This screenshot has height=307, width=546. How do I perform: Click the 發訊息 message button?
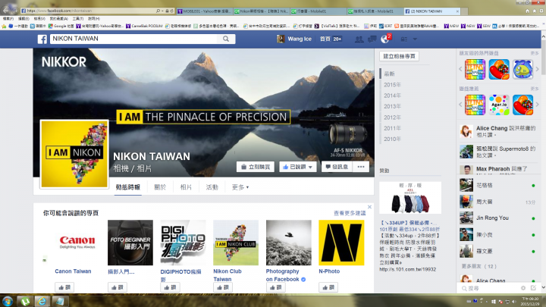click(337, 167)
